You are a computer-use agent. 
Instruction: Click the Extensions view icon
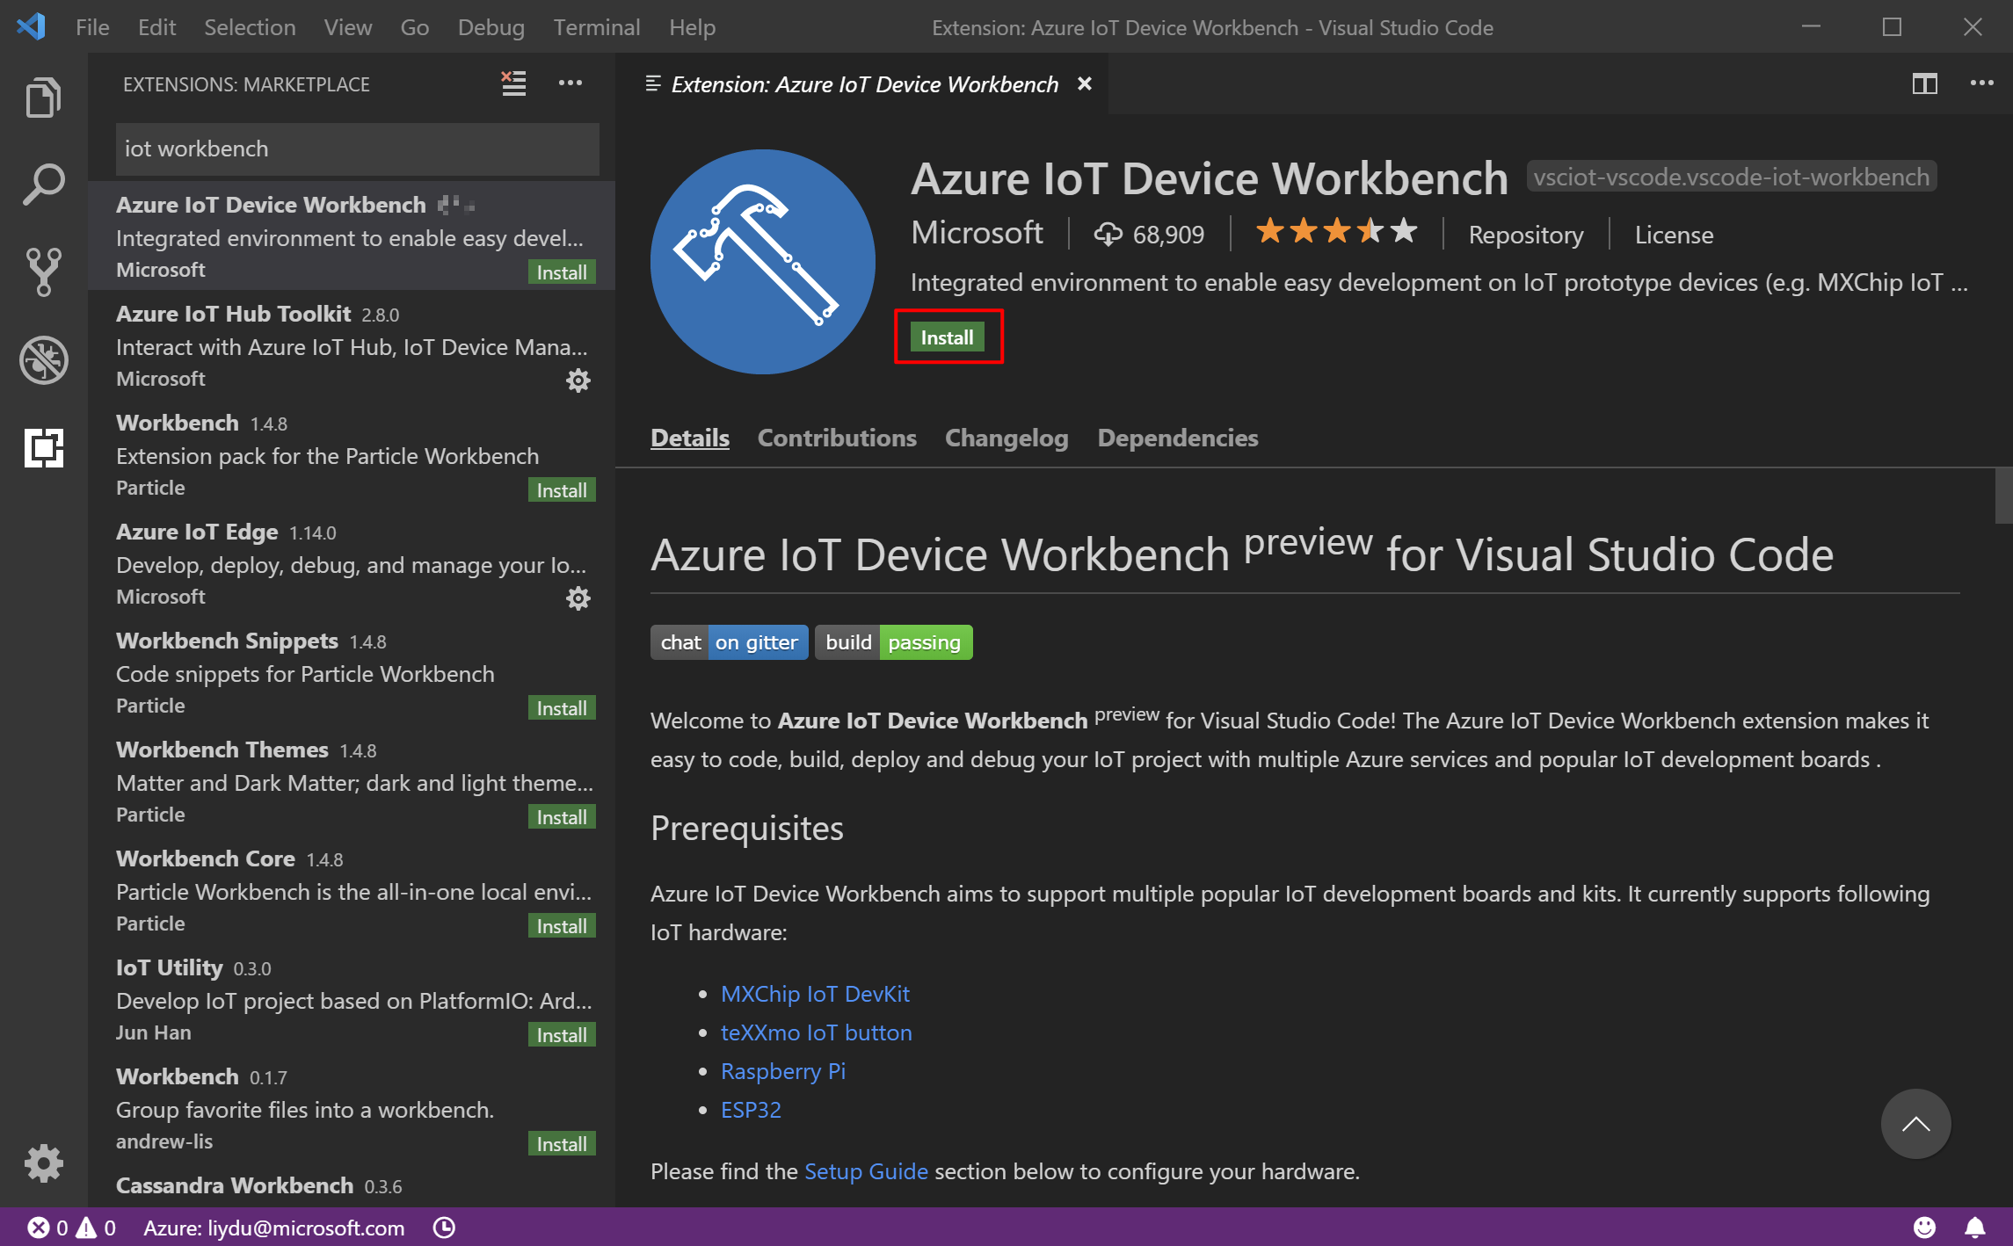[x=43, y=447]
